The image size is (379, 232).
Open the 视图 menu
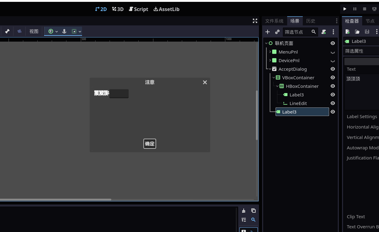(34, 31)
